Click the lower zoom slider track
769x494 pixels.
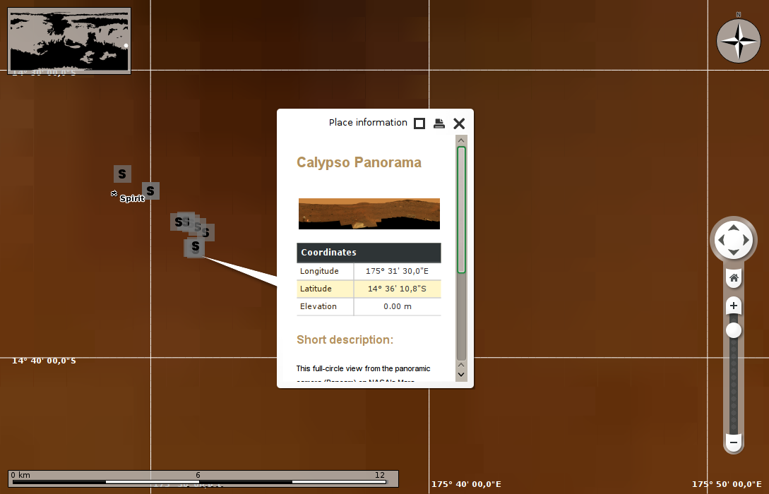[x=734, y=386]
